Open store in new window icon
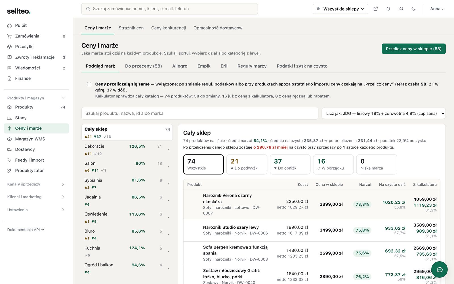Screen dimensions: 454x284 375,9
